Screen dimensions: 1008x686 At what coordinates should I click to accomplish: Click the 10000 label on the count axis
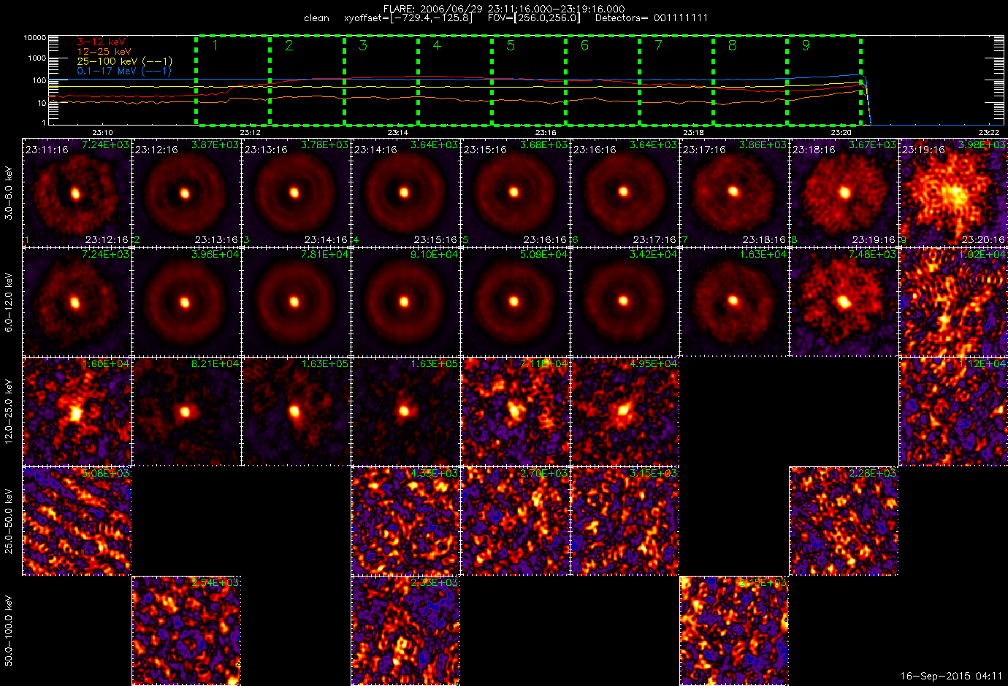35,37
